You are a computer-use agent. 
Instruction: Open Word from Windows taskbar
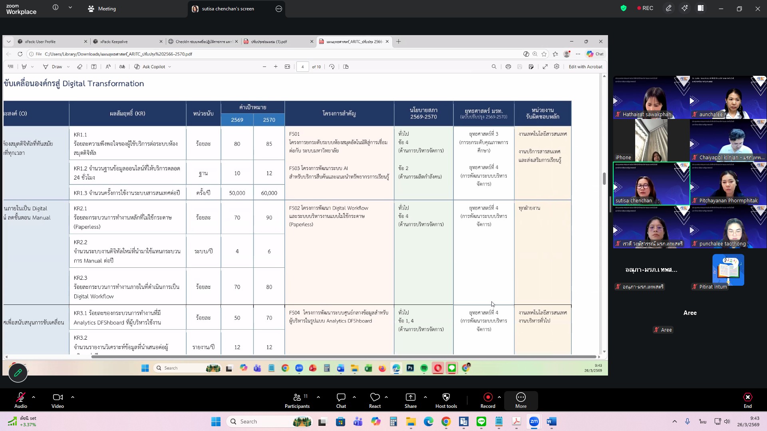(552, 421)
